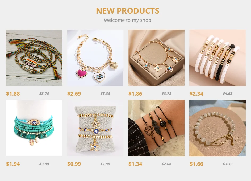Open the black lotus wrist bracelet set
Viewport: 251px width, 181px height.
156,128
